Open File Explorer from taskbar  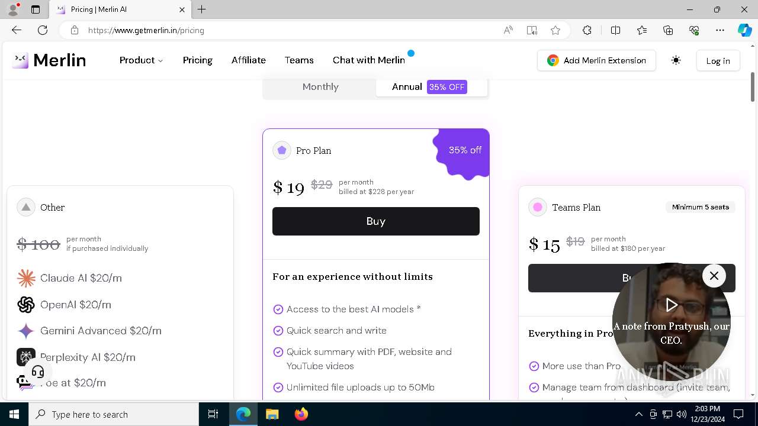pos(272,414)
